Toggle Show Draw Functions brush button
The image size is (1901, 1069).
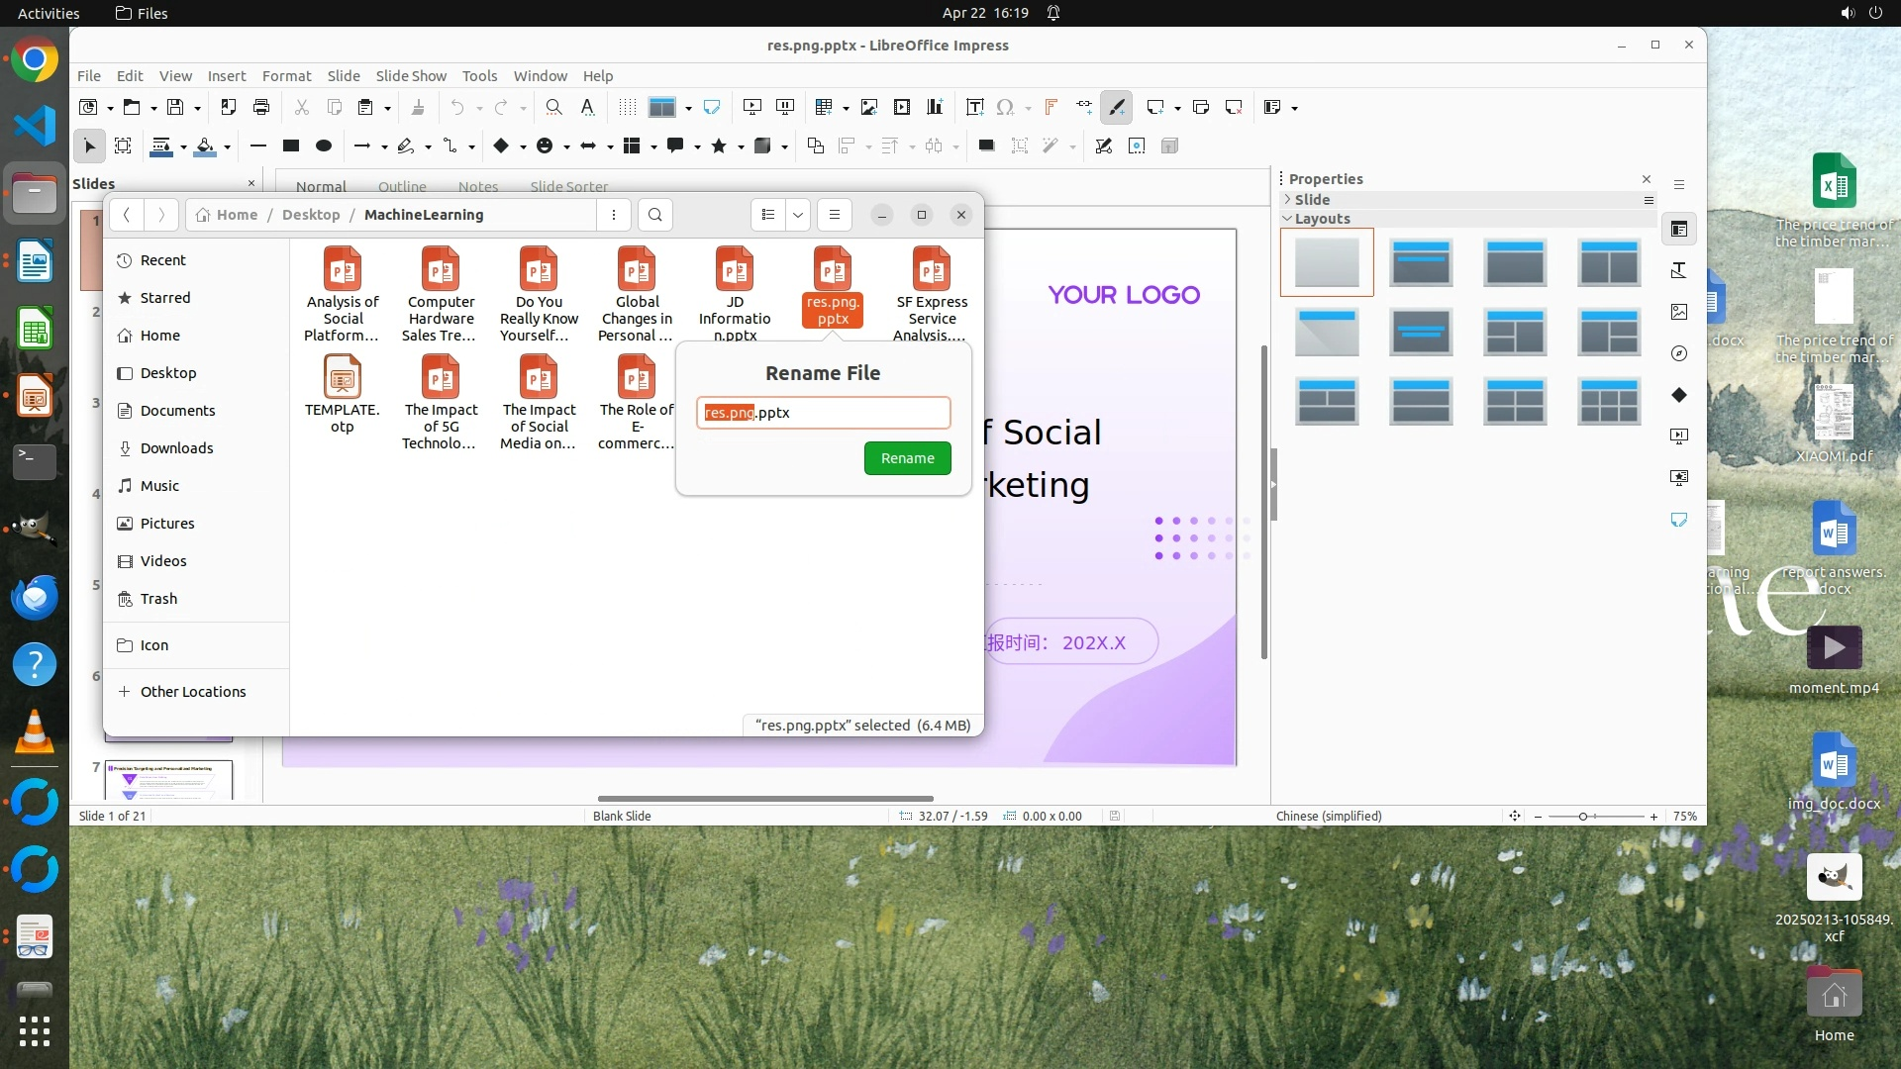pos(1117,107)
